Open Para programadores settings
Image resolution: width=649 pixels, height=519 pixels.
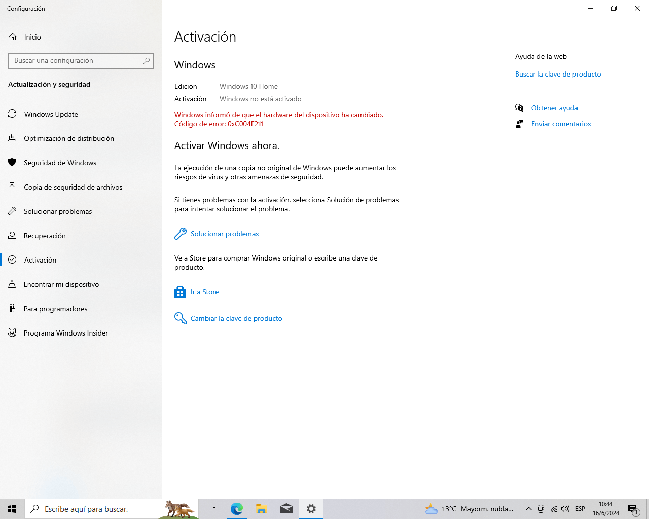(x=81, y=309)
